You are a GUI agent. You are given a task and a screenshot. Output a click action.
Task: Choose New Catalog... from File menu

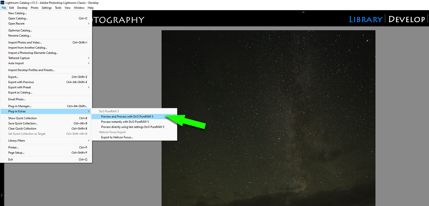coord(46,13)
